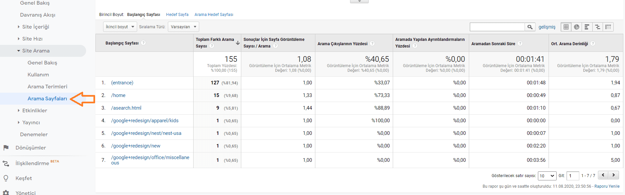Open the pivot table view icon

(608, 27)
